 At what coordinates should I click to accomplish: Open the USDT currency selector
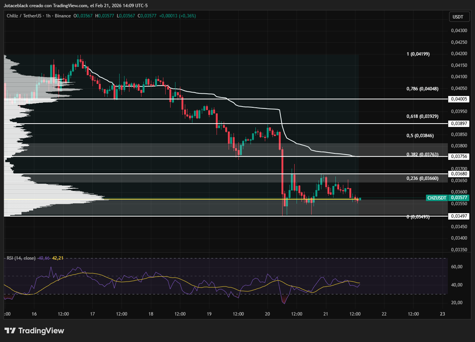458,17
